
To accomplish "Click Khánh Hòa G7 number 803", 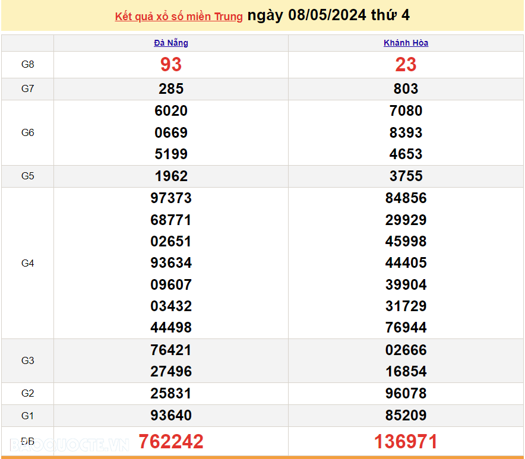I will point(406,88).
